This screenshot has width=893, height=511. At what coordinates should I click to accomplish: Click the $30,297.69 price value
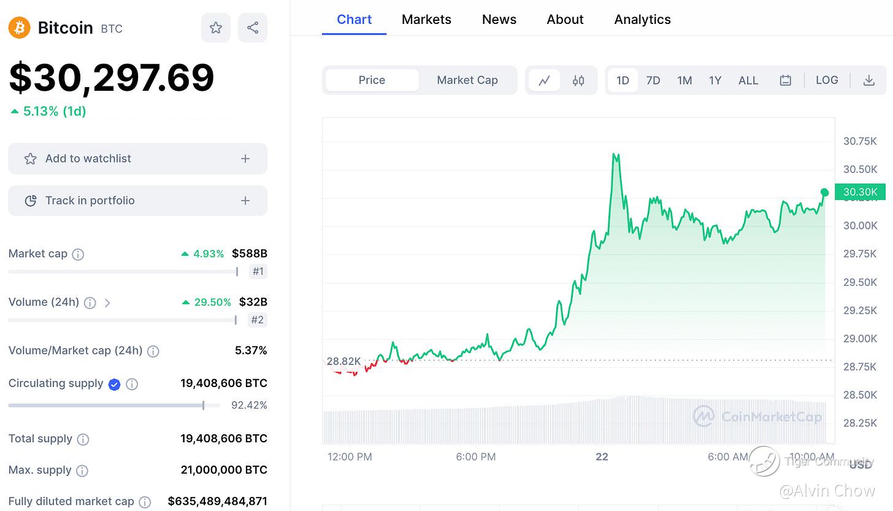(112, 78)
